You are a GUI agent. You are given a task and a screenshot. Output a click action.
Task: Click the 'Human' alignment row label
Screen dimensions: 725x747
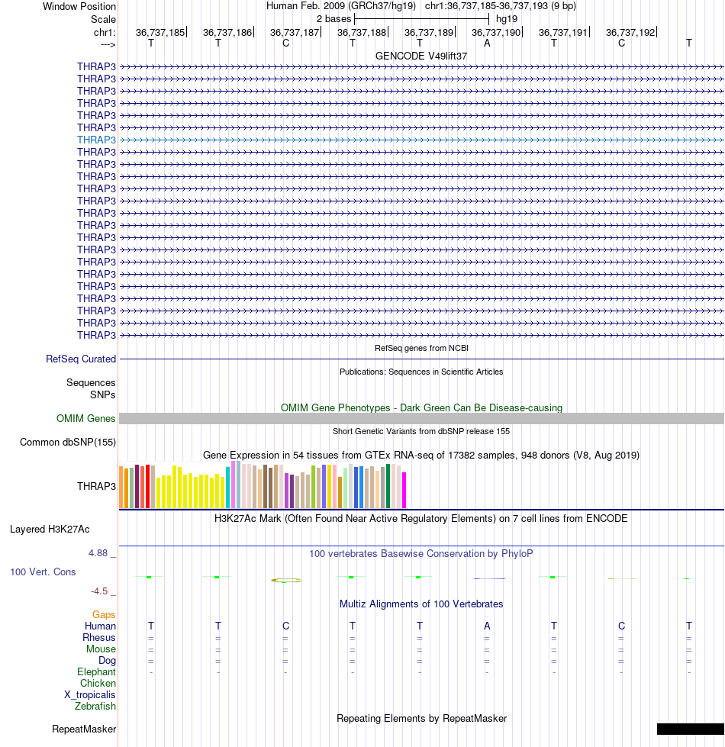click(x=100, y=626)
